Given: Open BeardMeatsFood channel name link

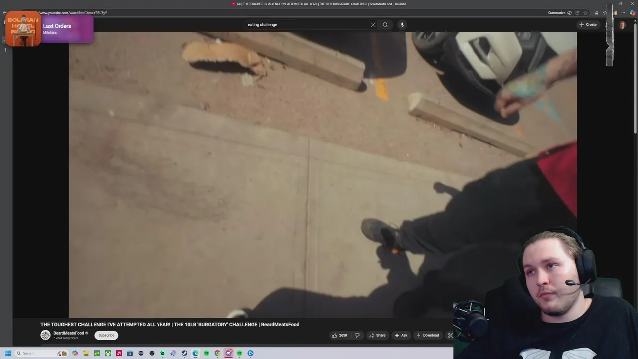Looking at the screenshot, I should coord(69,333).
